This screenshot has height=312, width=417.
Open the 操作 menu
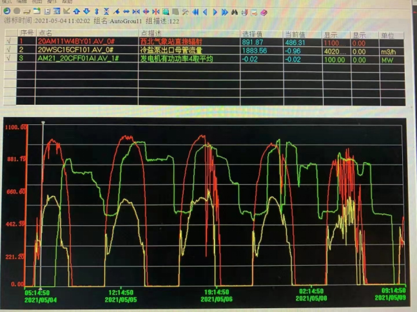pos(52,1)
